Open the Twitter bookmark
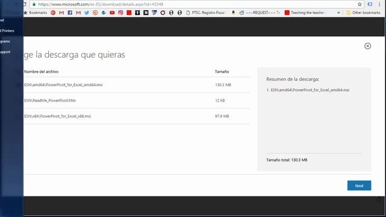Image resolution: width=386 pixels, height=217 pixels. 87,13
